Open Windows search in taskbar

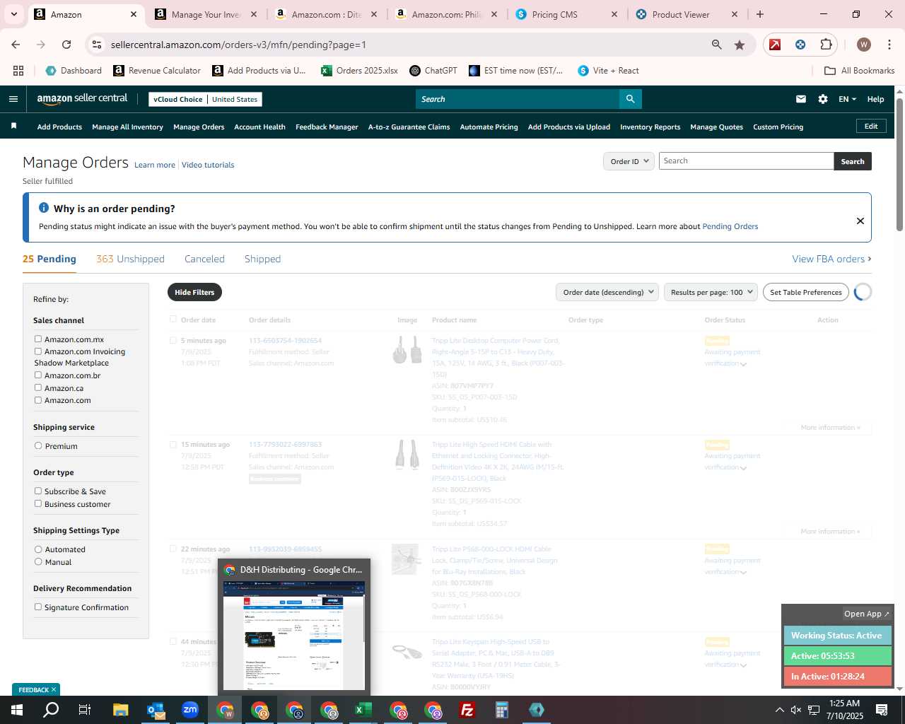pos(51,710)
